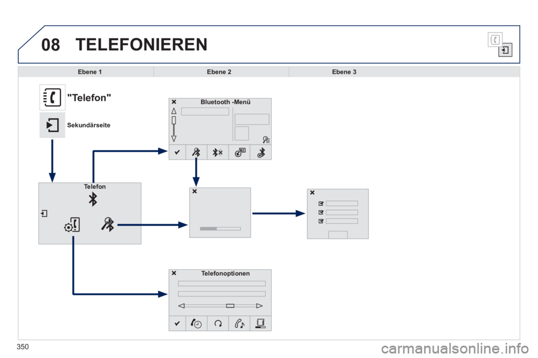Click Bluetooth search magnifier in Telefon panel
This screenshot has height=358, width=538.
coord(108,224)
